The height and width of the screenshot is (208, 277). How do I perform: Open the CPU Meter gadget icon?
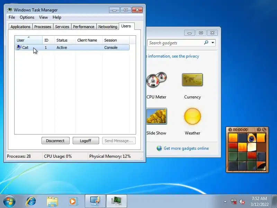pyautogui.click(x=157, y=80)
